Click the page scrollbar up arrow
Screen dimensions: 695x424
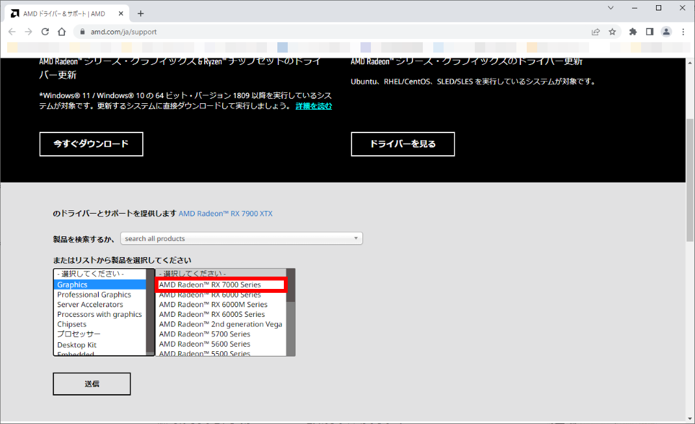pos(690,62)
